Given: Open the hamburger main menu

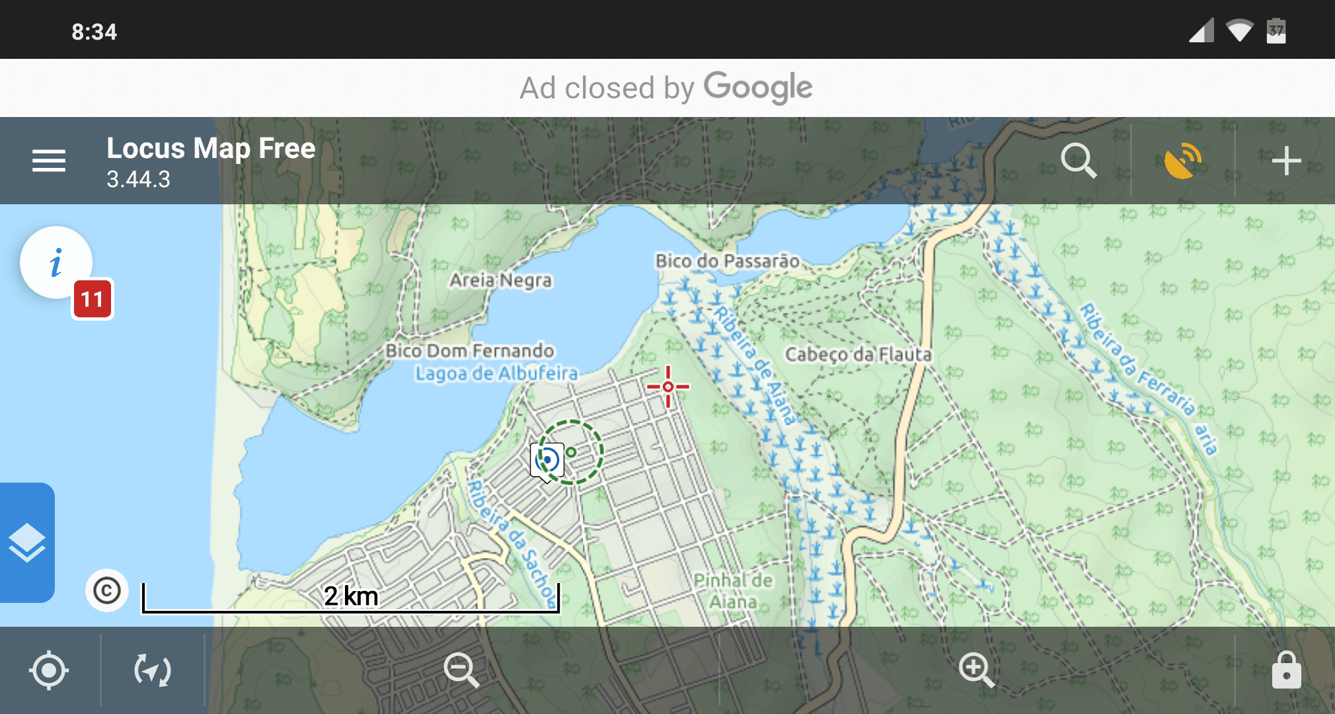Looking at the screenshot, I should click(49, 161).
